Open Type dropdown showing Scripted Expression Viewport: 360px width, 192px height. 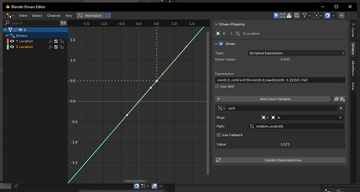[x=296, y=53]
